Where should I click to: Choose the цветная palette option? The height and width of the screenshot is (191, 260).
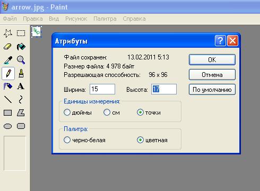(x=140, y=140)
